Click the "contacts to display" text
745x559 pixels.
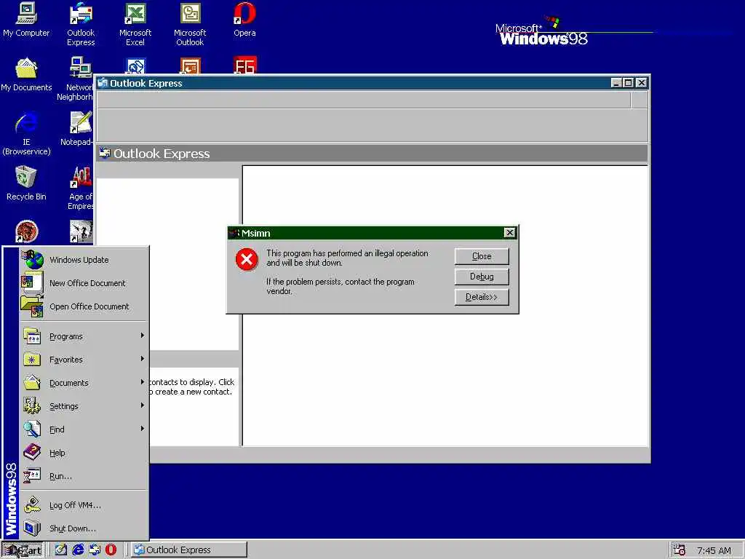click(x=191, y=387)
